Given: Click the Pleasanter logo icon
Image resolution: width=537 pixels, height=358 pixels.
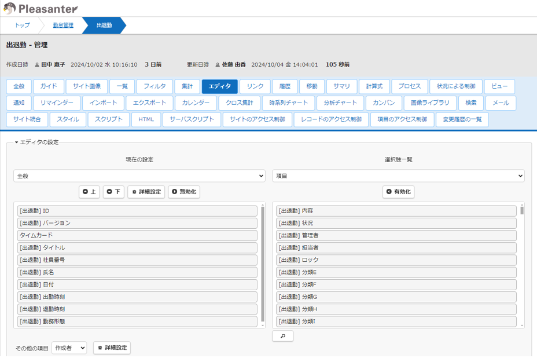Looking at the screenshot, I should click(x=10, y=8).
